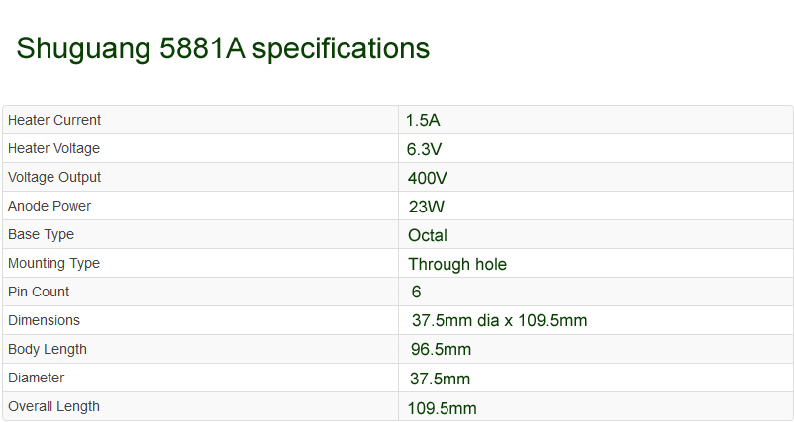794x422 pixels.
Task: Click the 6.3V value
Action: point(425,149)
